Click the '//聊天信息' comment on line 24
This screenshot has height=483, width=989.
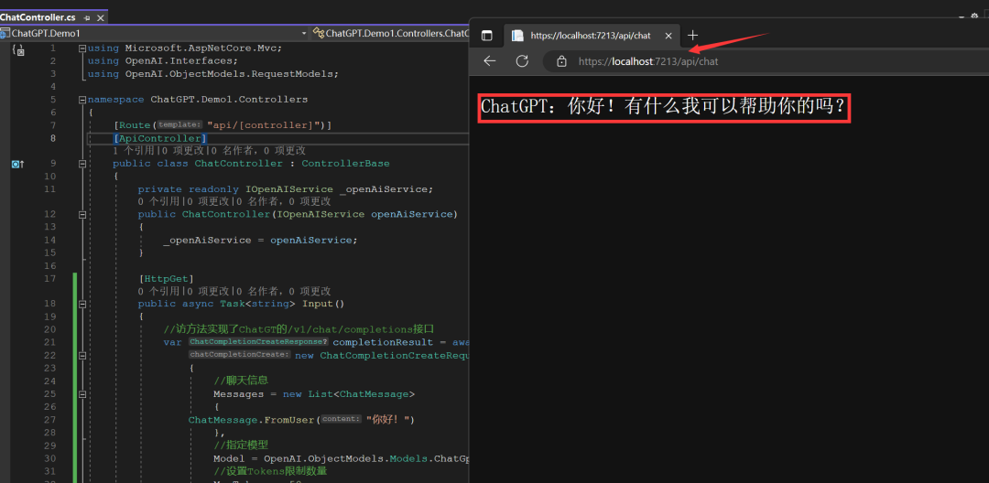coord(241,381)
